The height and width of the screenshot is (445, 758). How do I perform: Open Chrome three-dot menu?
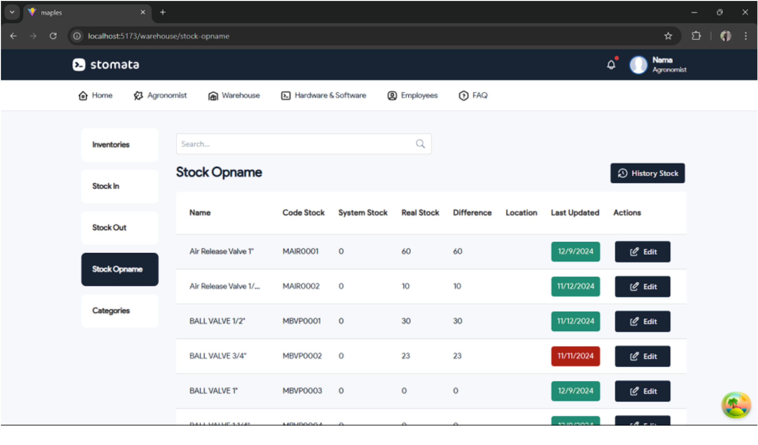pyautogui.click(x=745, y=36)
